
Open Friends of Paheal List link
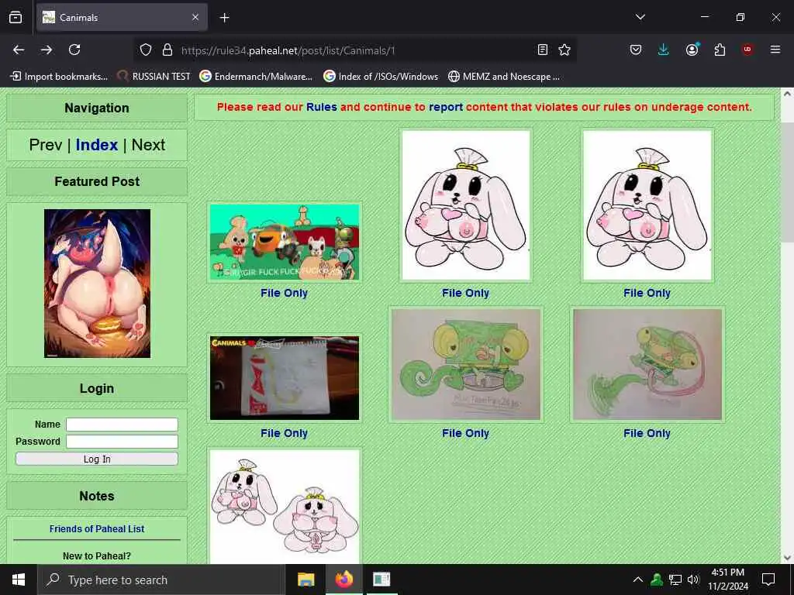[97, 528]
